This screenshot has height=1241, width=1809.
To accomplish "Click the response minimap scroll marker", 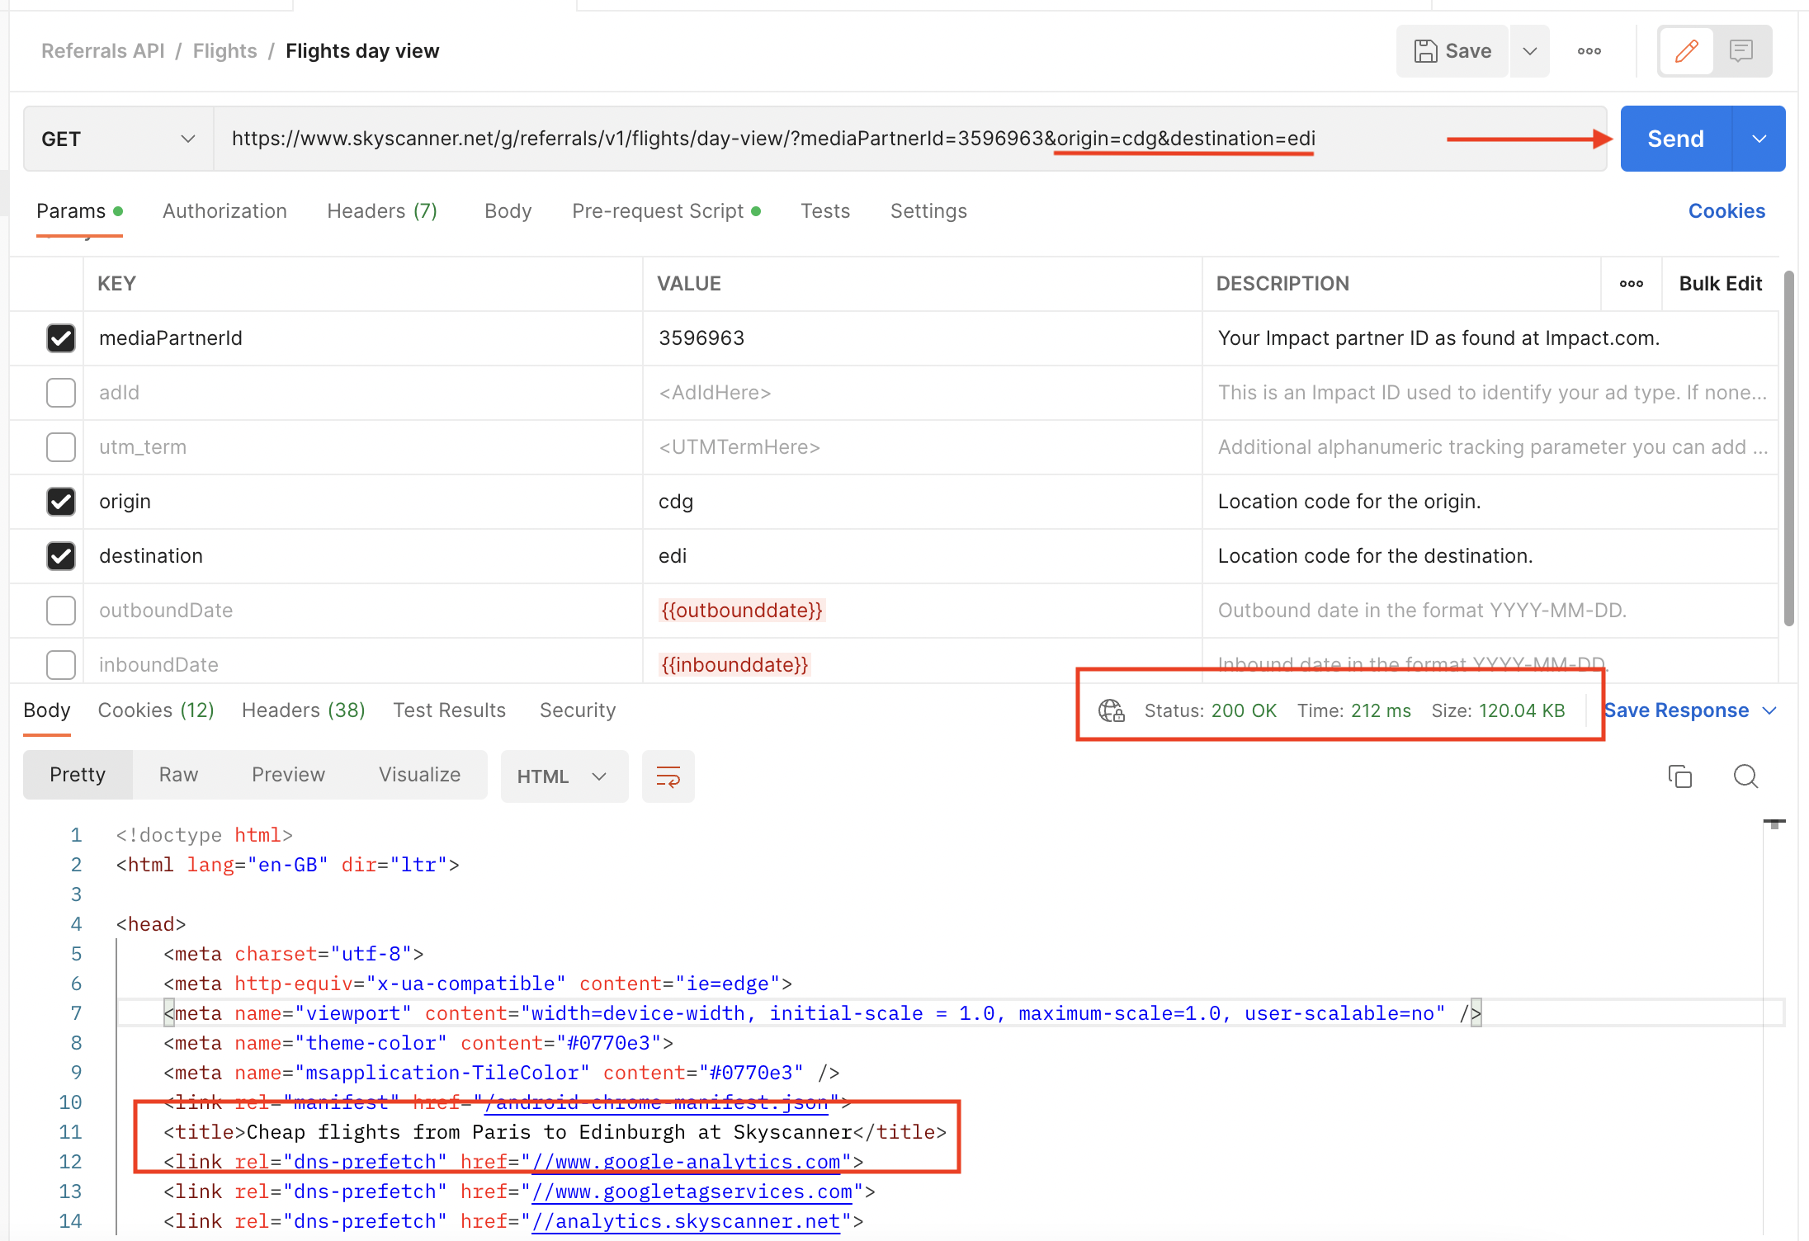I will click(1774, 823).
